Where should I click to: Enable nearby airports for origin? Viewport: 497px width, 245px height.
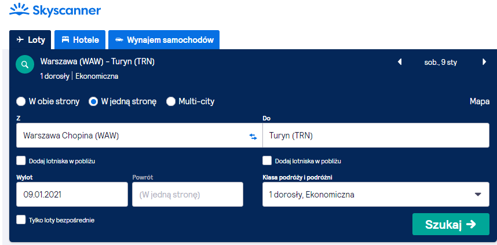[21, 160]
